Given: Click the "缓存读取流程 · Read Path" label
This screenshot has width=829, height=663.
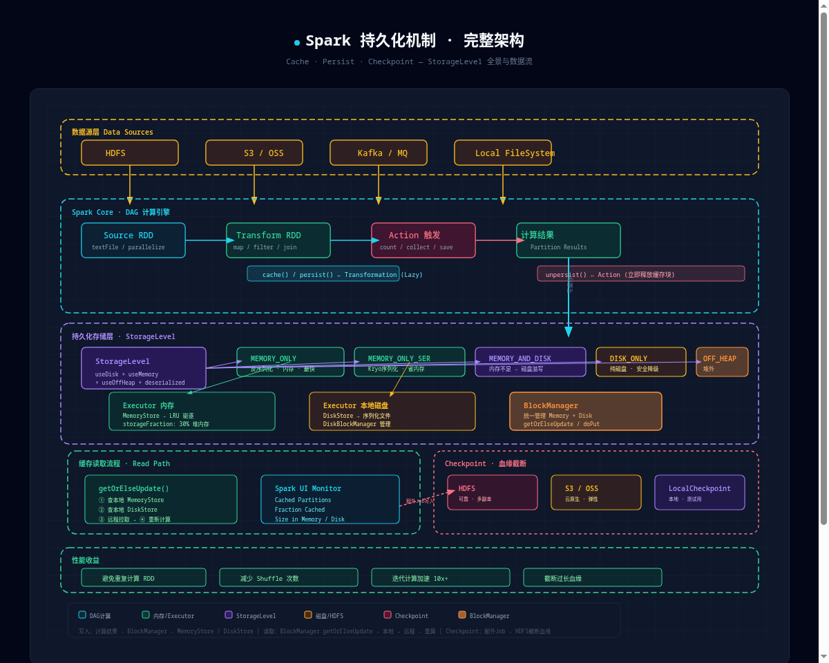Looking at the screenshot, I should pos(124,463).
